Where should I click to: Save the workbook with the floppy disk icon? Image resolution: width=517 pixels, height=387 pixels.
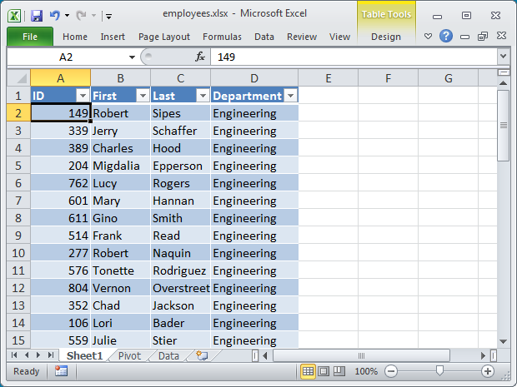click(x=37, y=16)
